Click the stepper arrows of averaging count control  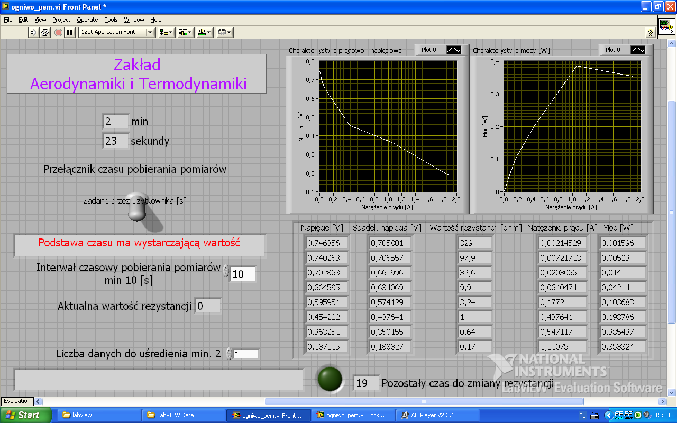228,354
